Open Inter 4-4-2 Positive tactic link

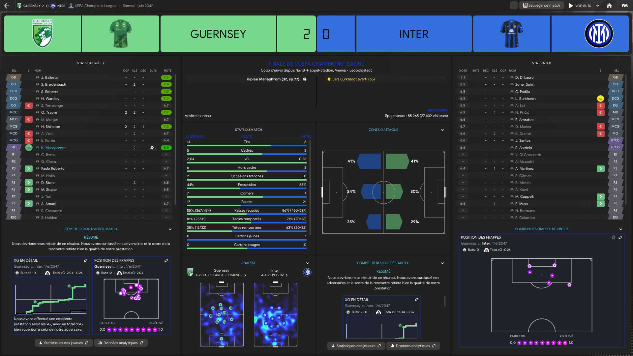point(274,275)
